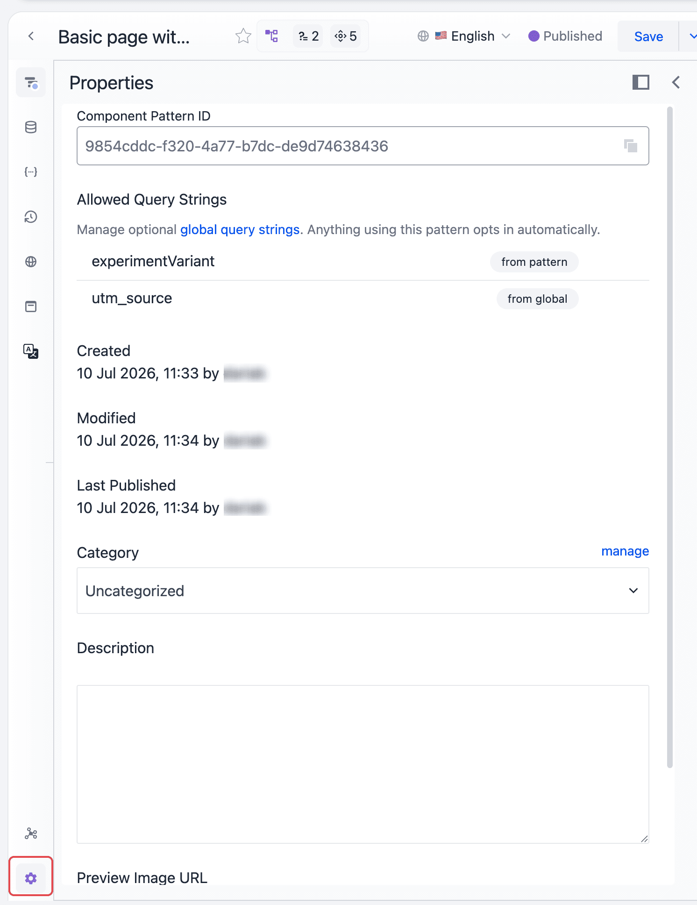The width and height of the screenshot is (697, 905).
Task: Favorite this pattern with the star icon
Action: click(243, 36)
